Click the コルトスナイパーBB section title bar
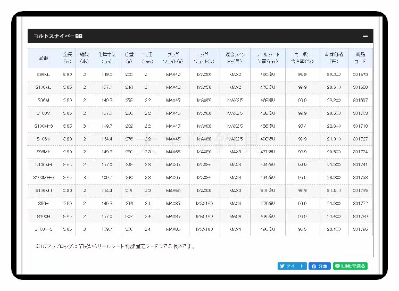 click(x=200, y=36)
